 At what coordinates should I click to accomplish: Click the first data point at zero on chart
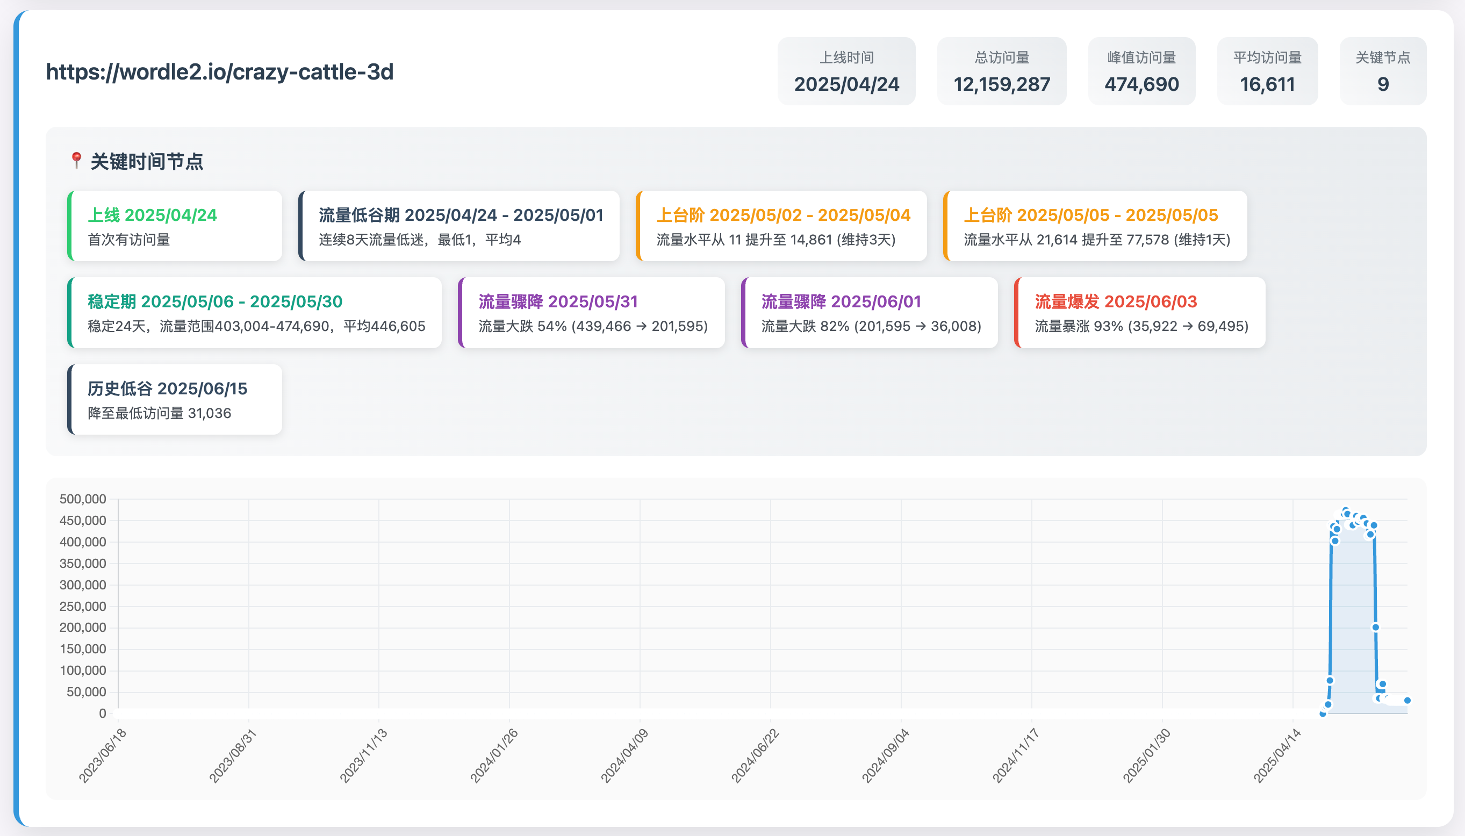pyautogui.click(x=1323, y=714)
